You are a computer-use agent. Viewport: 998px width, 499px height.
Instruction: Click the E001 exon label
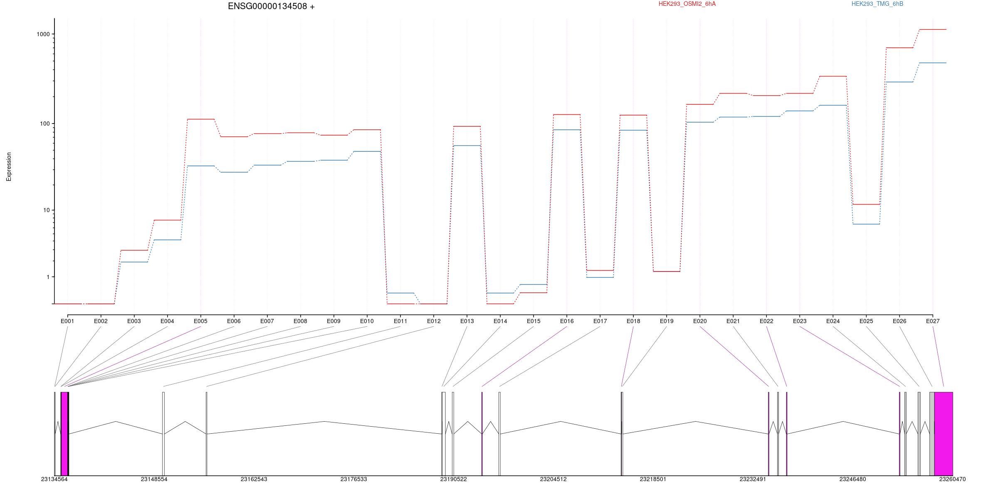pos(67,321)
